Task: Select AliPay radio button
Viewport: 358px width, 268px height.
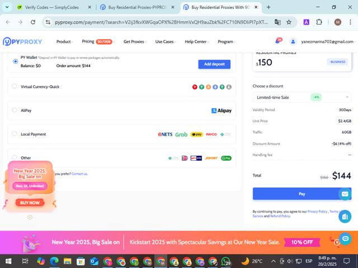Action: coord(15,110)
